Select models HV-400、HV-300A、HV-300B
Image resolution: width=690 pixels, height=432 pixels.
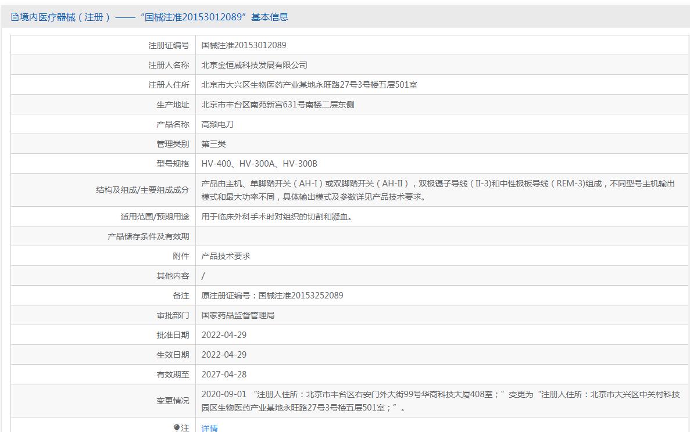259,164
